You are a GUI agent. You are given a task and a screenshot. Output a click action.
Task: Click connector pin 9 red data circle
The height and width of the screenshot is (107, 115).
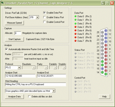[x=106, y=45]
